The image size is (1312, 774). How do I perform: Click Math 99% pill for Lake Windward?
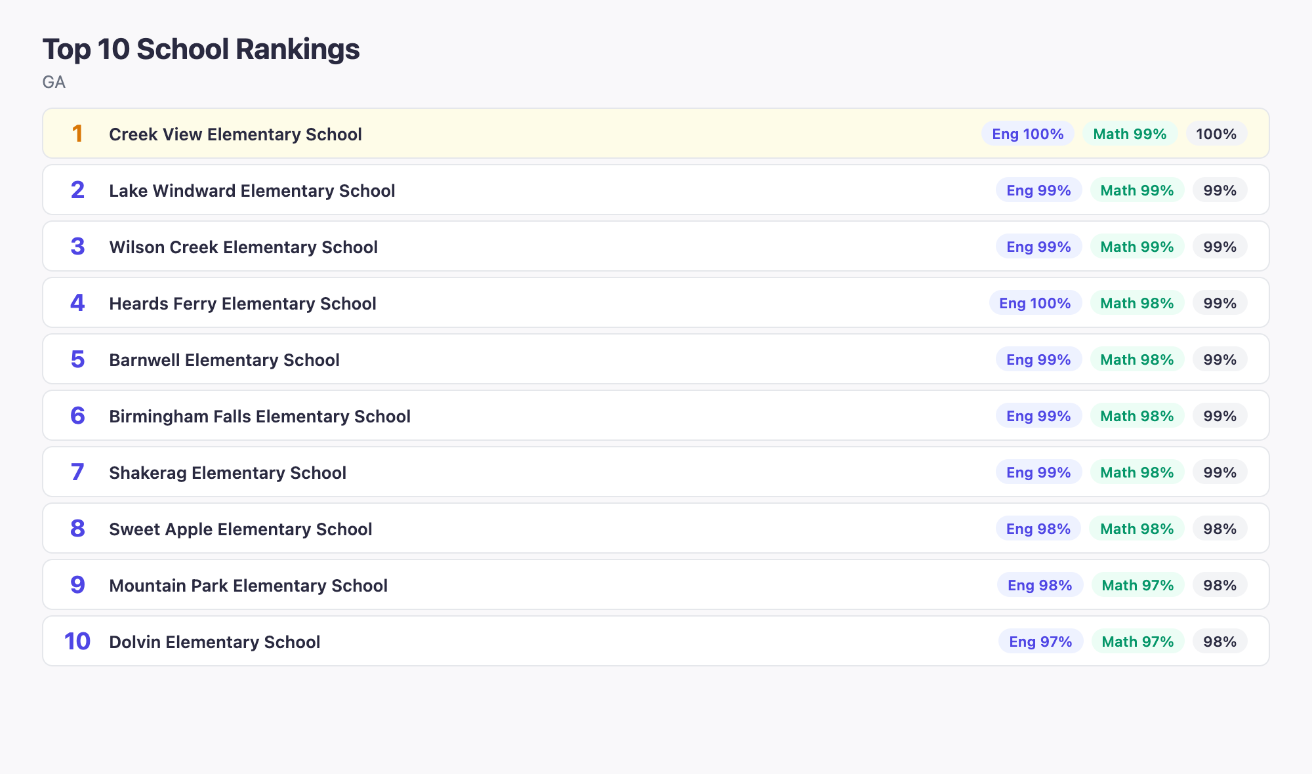coord(1137,190)
